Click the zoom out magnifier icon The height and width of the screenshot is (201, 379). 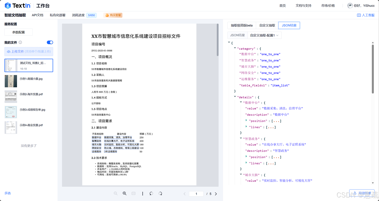(x=116, y=194)
